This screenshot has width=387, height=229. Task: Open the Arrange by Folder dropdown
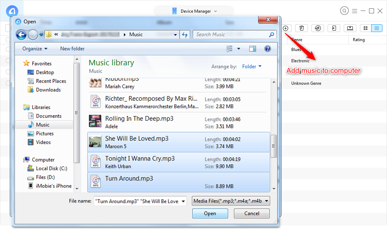coord(252,66)
